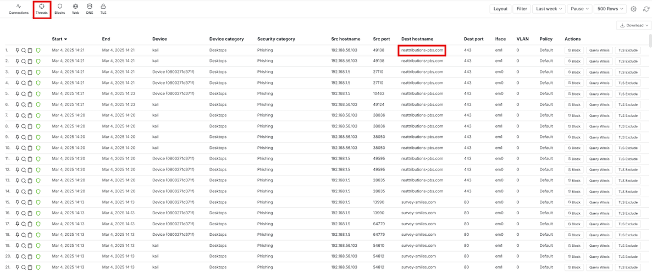The height and width of the screenshot is (272, 652).
Task: Pin row 3 with the pin icon
Action: 17,71
